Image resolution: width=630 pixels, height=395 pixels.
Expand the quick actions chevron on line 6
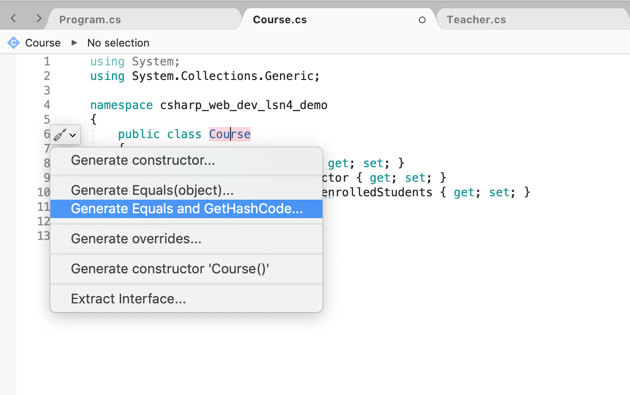coord(73,135)
